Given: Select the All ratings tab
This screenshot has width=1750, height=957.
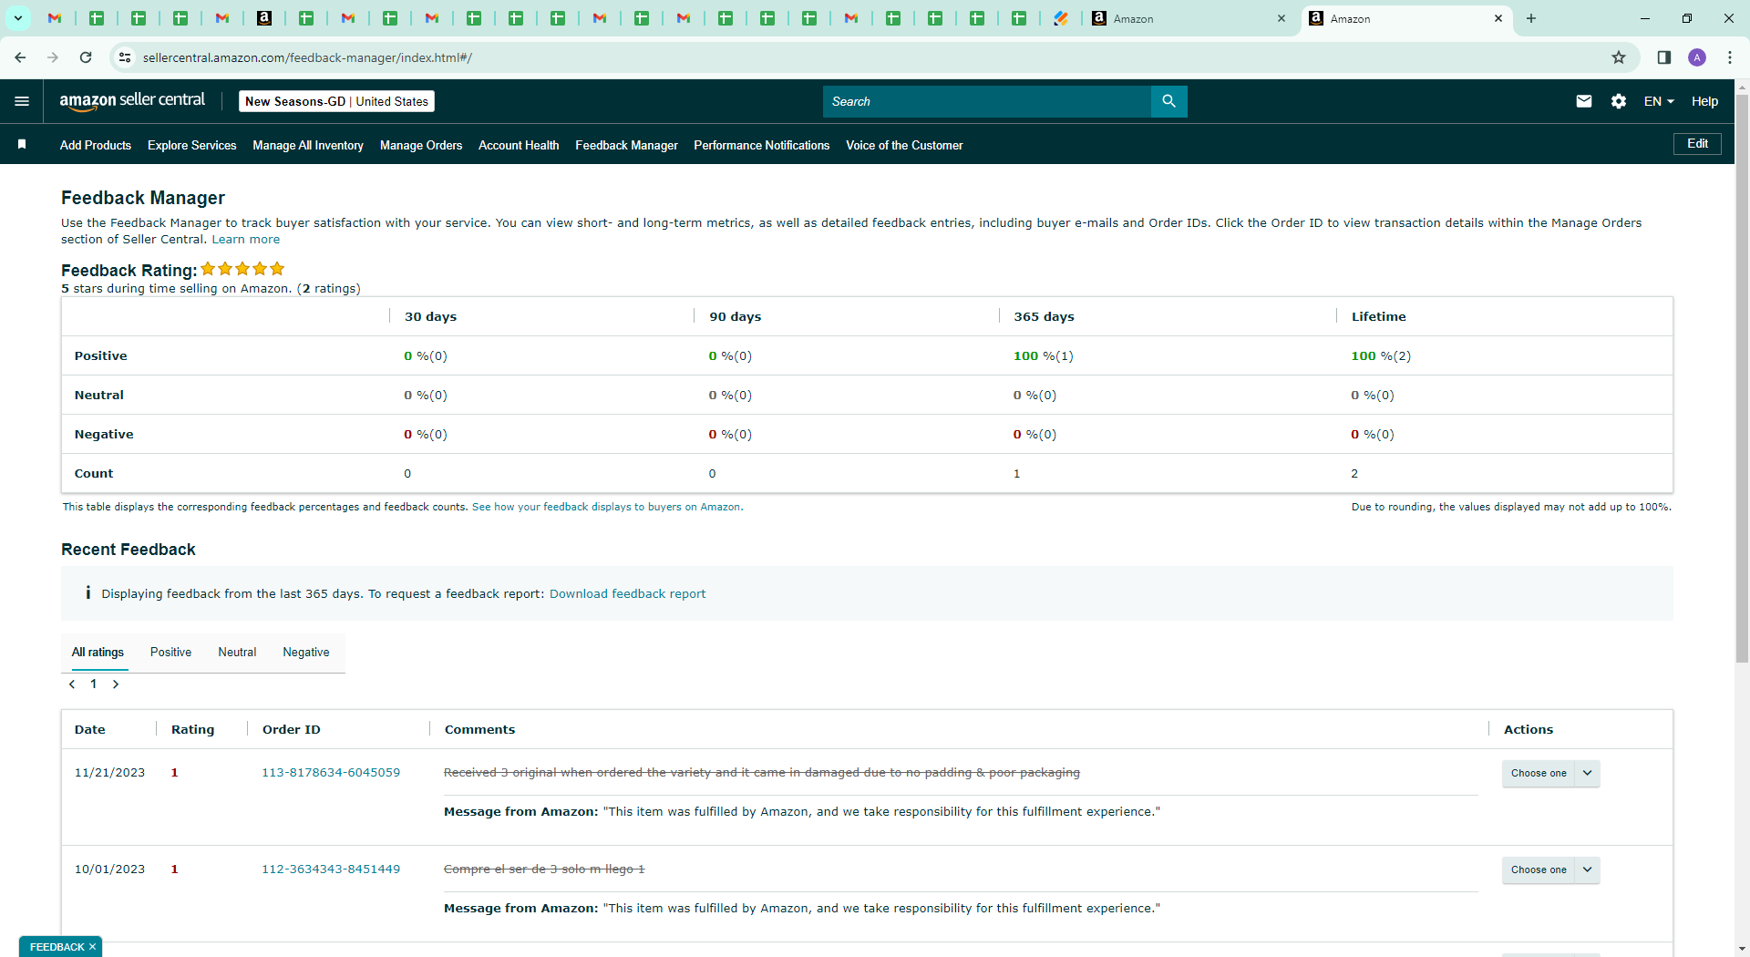Looking at the screenshot, I should (x=98, y=653).
